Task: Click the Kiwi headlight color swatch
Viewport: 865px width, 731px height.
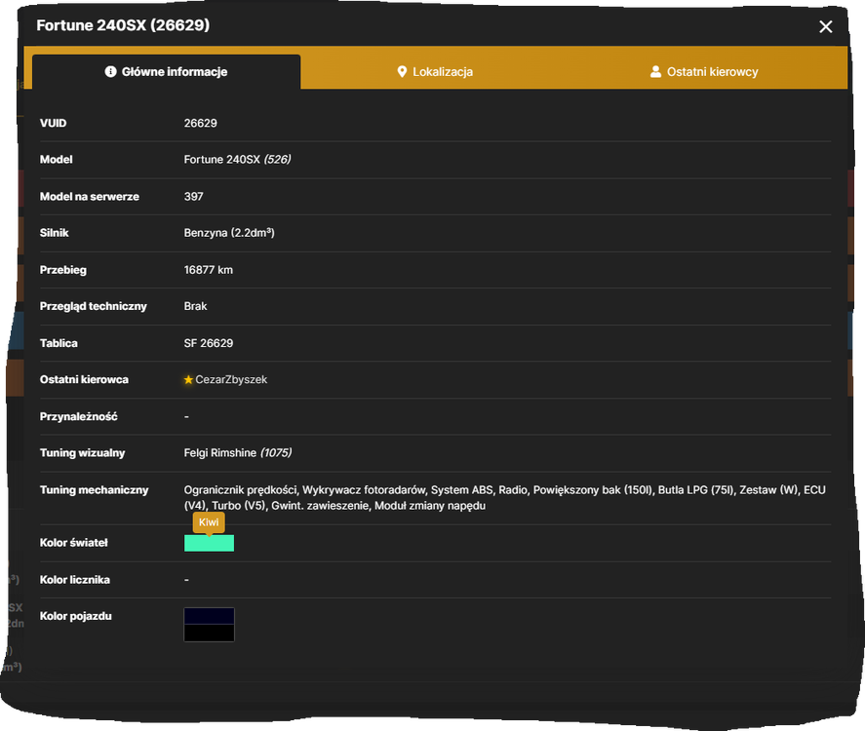Action: click(209, 543)
